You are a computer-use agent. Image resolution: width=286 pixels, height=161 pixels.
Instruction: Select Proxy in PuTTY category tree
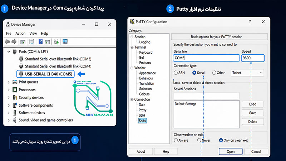click(x=142, y=110)
